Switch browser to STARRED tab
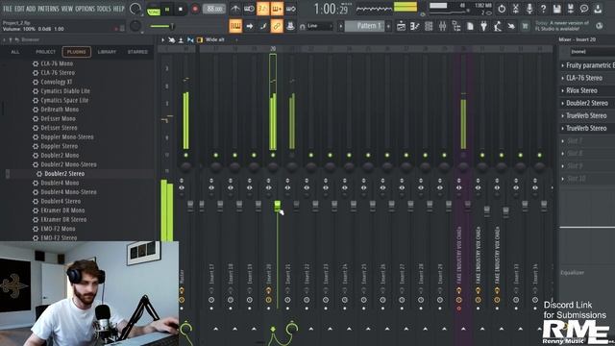This screenshot has width=615, height=346. [137, 52]
